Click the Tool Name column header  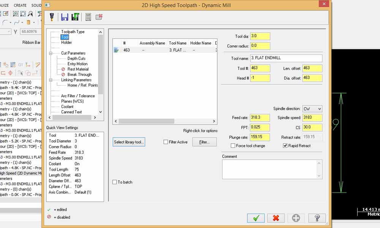point(177,43)
